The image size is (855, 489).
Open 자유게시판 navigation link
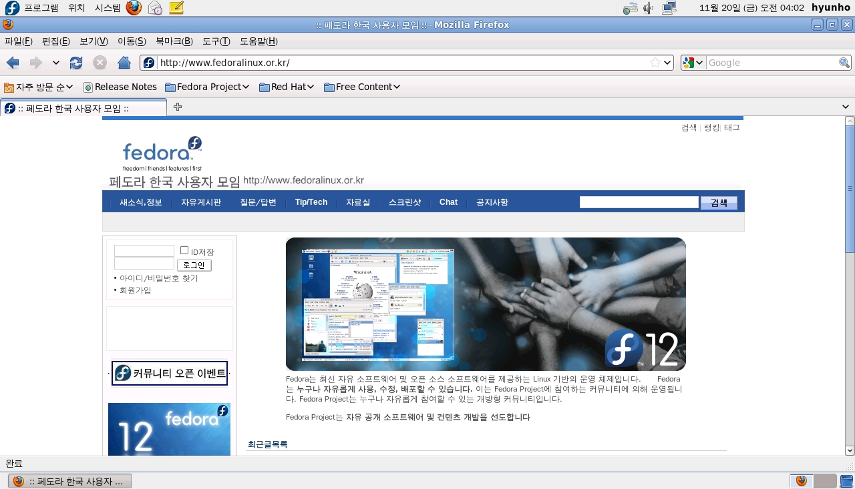point(201,202)
